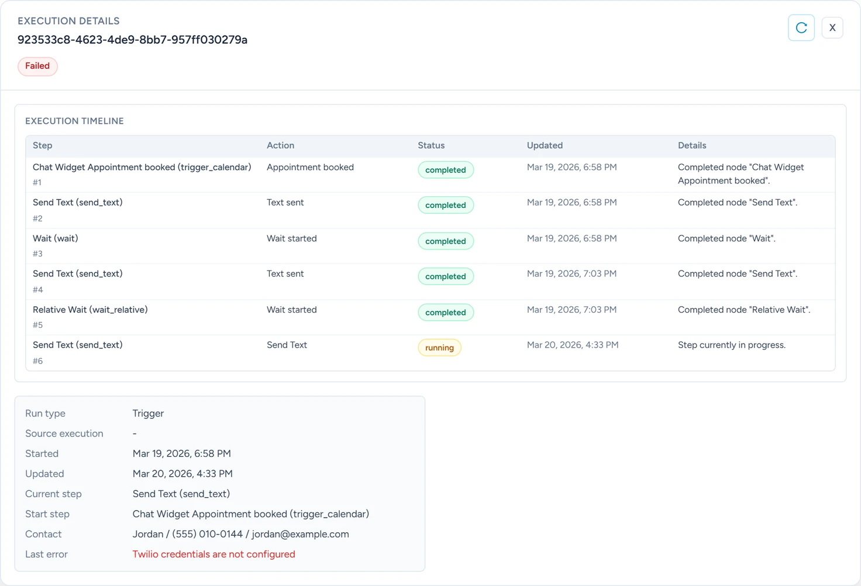Screen dimensions: 861x586
Task: Click the Details column header
Action: [692, 145]
